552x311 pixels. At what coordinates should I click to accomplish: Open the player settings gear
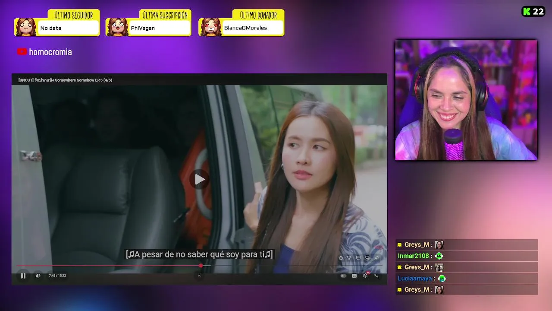click(x=365, y=276)
